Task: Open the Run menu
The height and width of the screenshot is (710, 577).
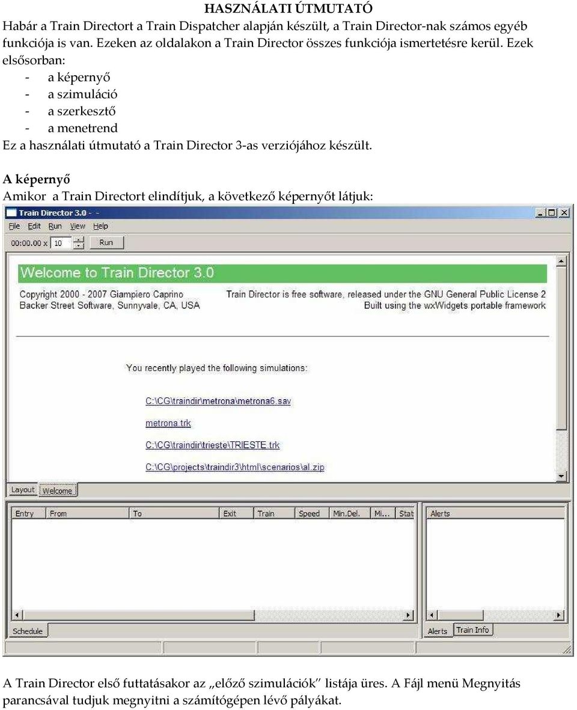Action: [x=55, y=226]
